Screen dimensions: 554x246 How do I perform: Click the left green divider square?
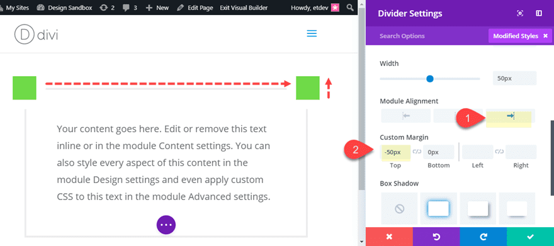point(25,87)
